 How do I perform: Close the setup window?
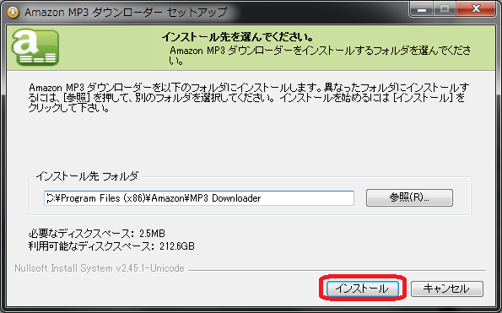pyautogui.click(x=476, y=9)
